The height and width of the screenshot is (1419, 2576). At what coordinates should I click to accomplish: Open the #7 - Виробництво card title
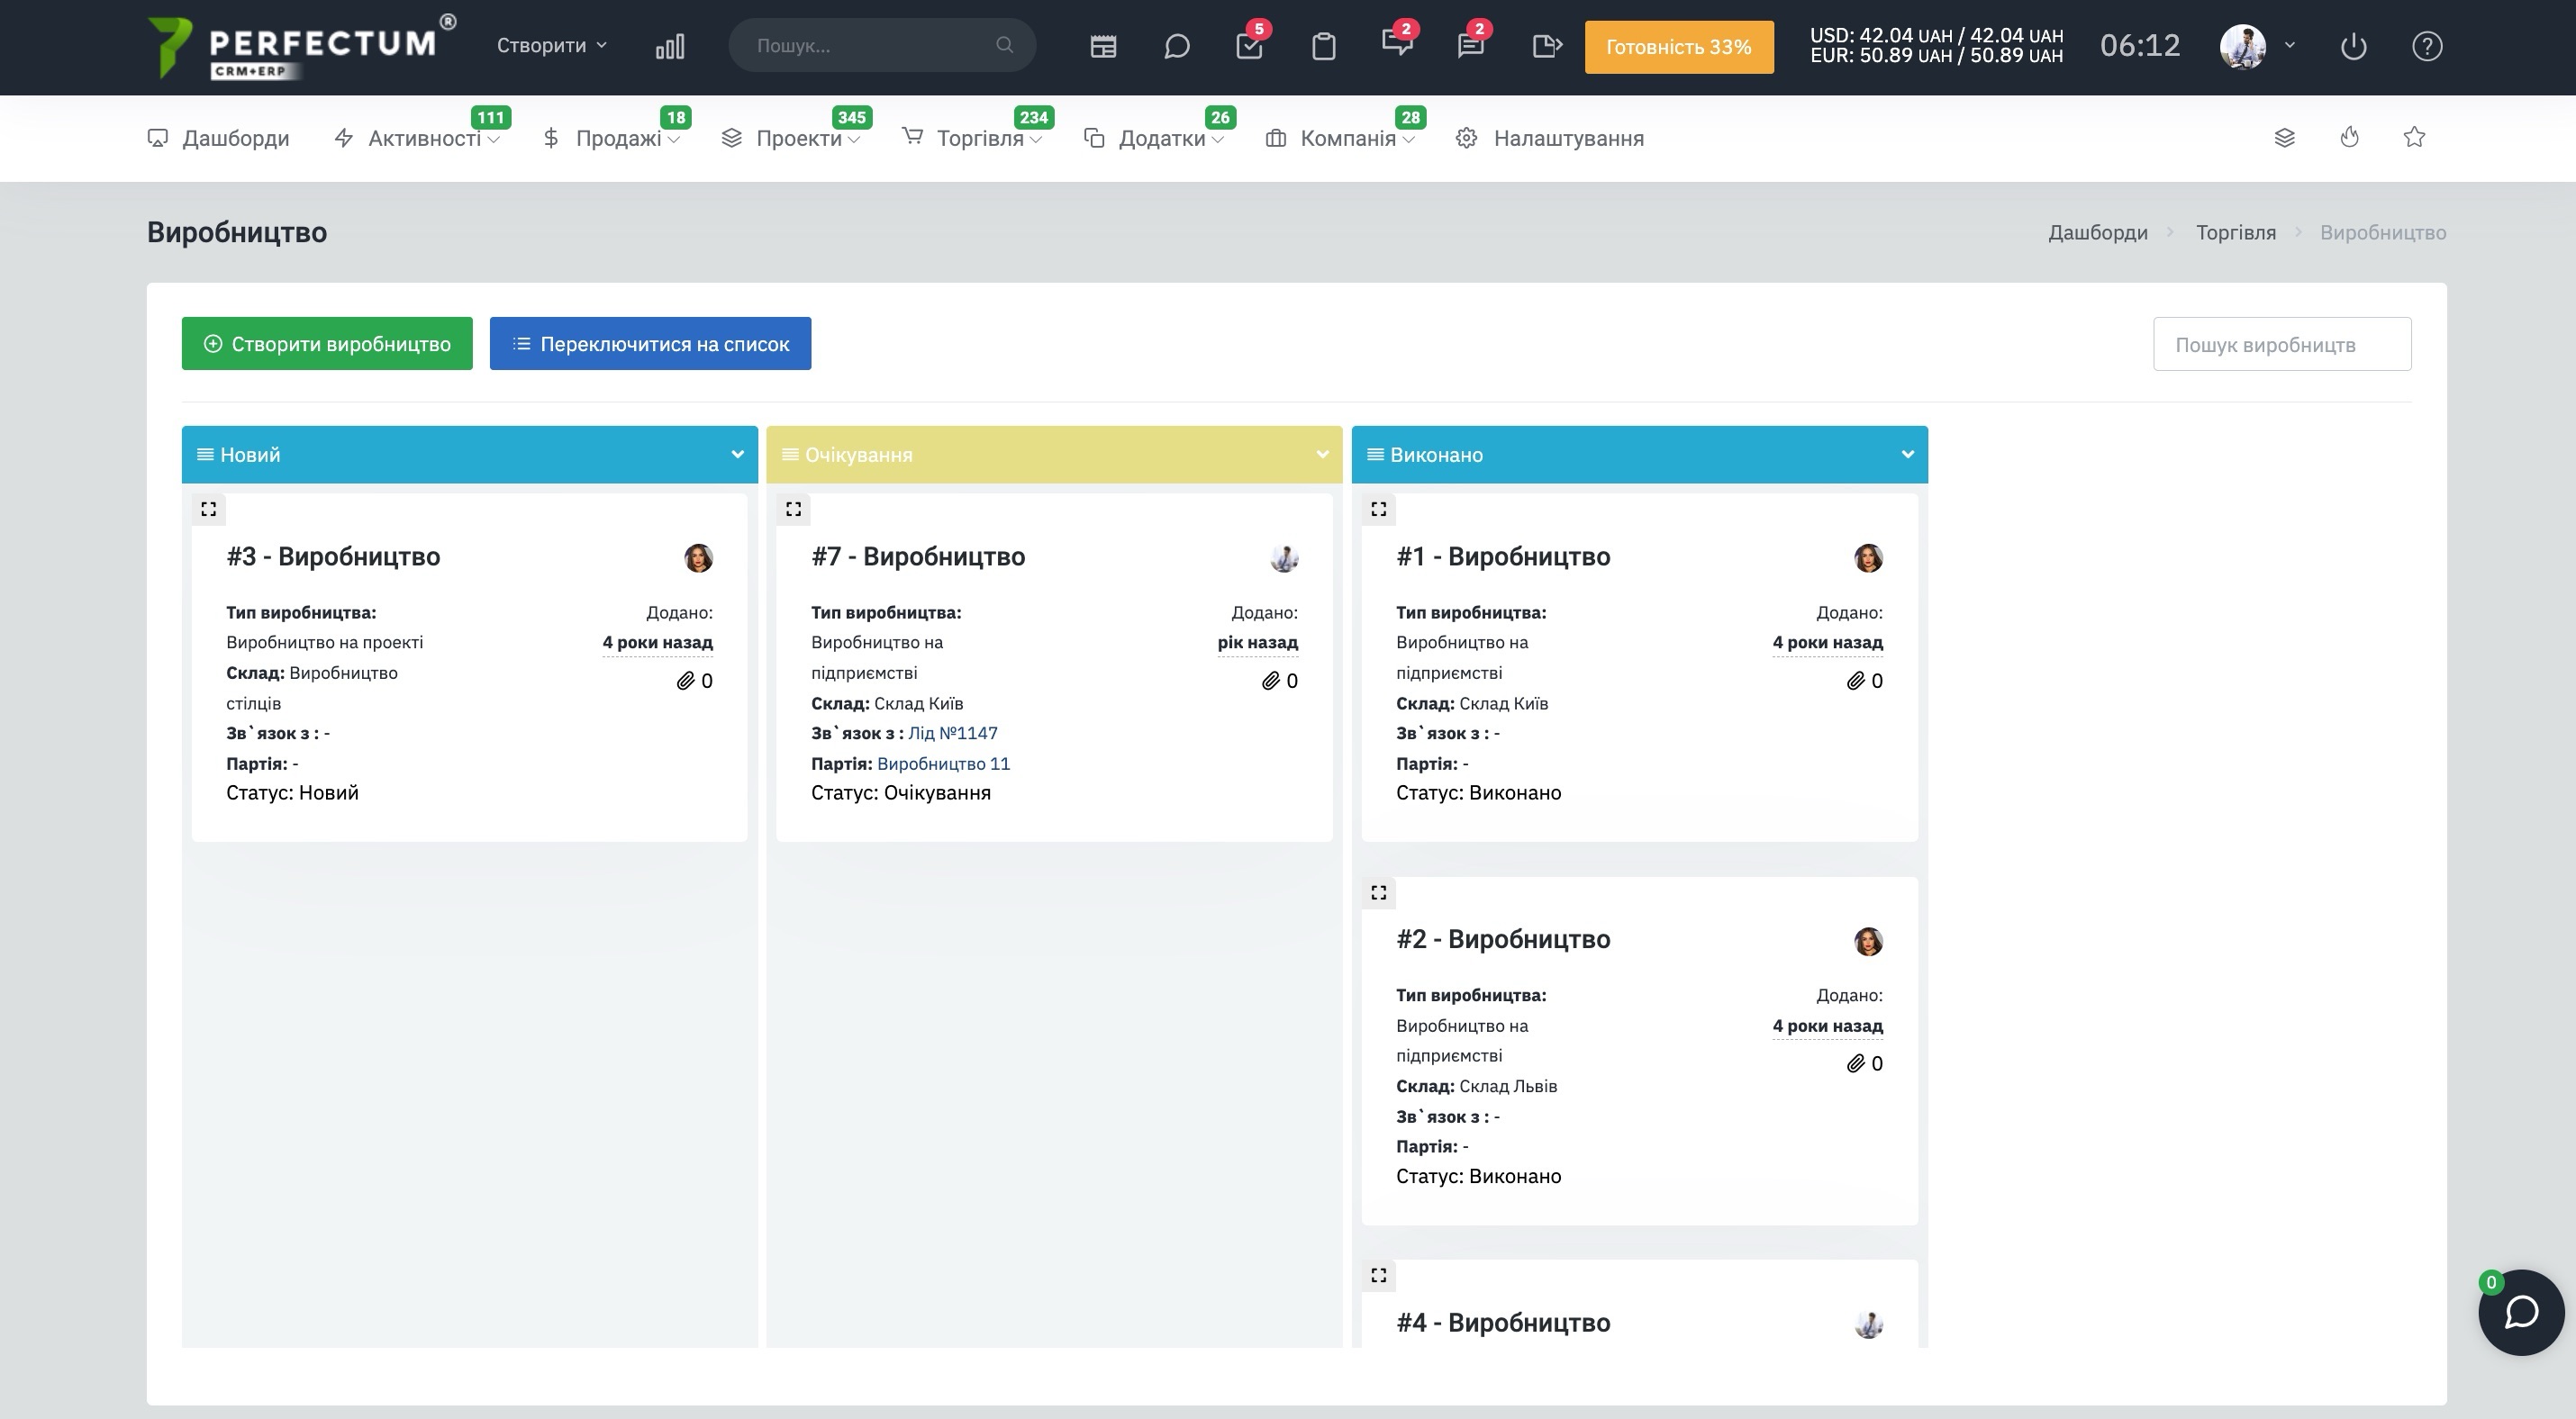[x=918, y=556]
